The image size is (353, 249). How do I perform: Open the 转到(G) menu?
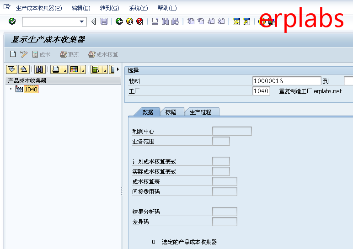point(109,8)
